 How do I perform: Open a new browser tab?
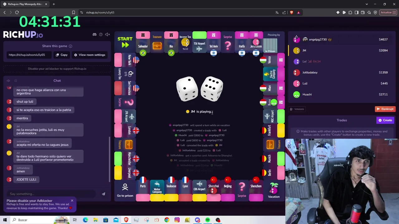[54, 4]
